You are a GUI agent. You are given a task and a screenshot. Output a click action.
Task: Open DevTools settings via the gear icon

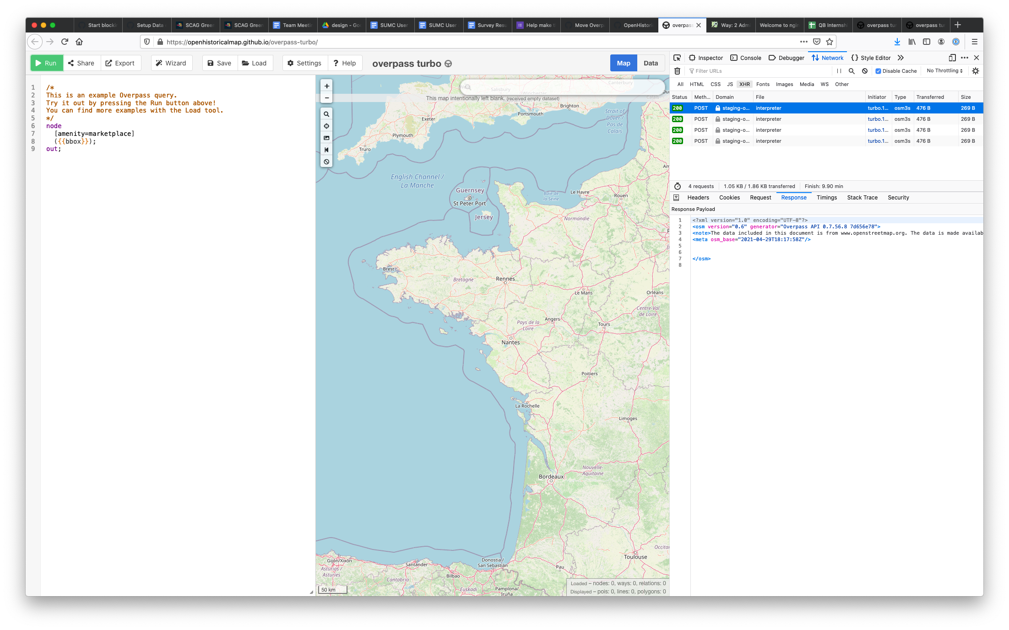(x=976, y=70)
